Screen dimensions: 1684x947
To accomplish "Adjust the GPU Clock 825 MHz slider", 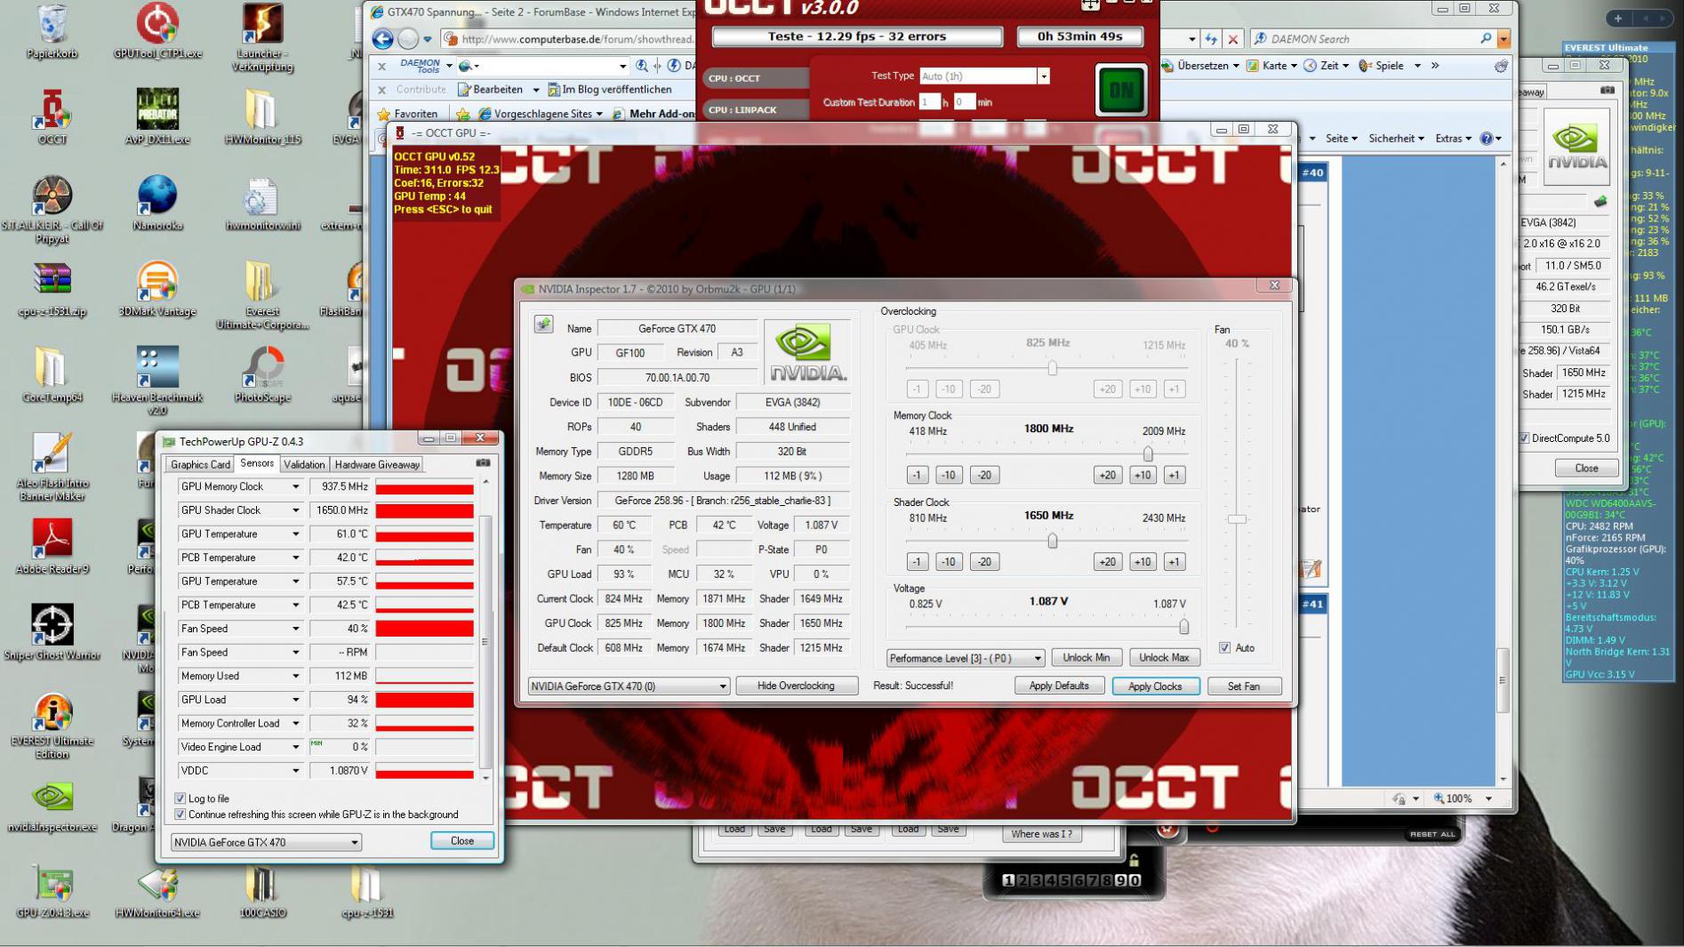I will click(x=1052, y=367).
